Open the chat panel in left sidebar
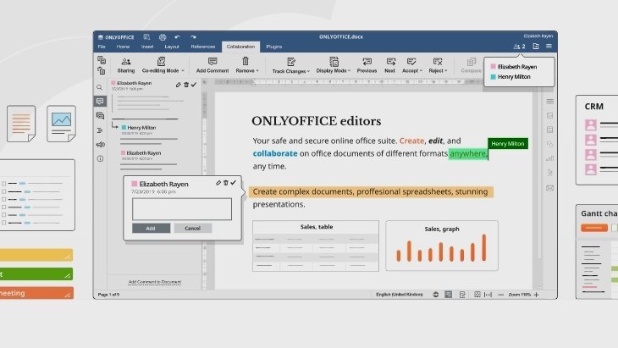The width and height of the screenshot is (618, 348). pyautogui.click(x=100, y=116)
